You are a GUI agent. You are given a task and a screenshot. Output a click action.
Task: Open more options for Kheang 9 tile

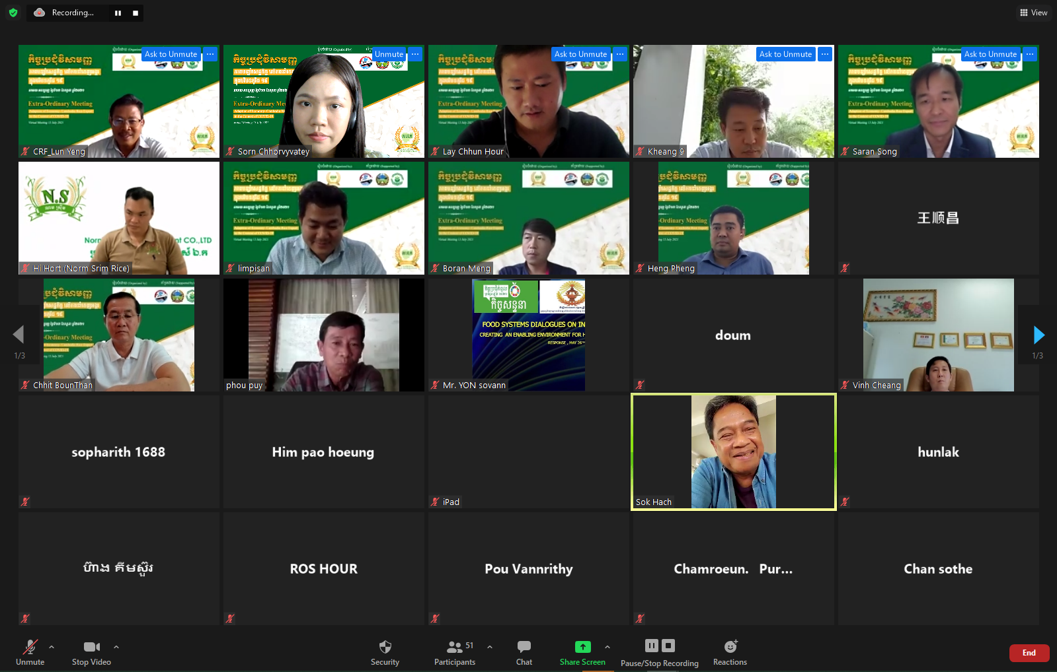[825, 54]
